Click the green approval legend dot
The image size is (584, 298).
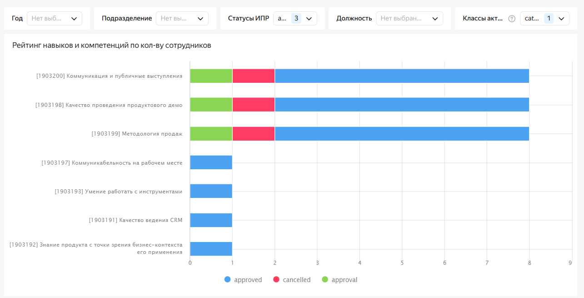coord(324,280)
